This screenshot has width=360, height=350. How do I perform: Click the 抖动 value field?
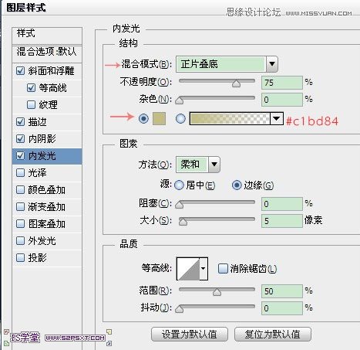[x=282, y=308]
